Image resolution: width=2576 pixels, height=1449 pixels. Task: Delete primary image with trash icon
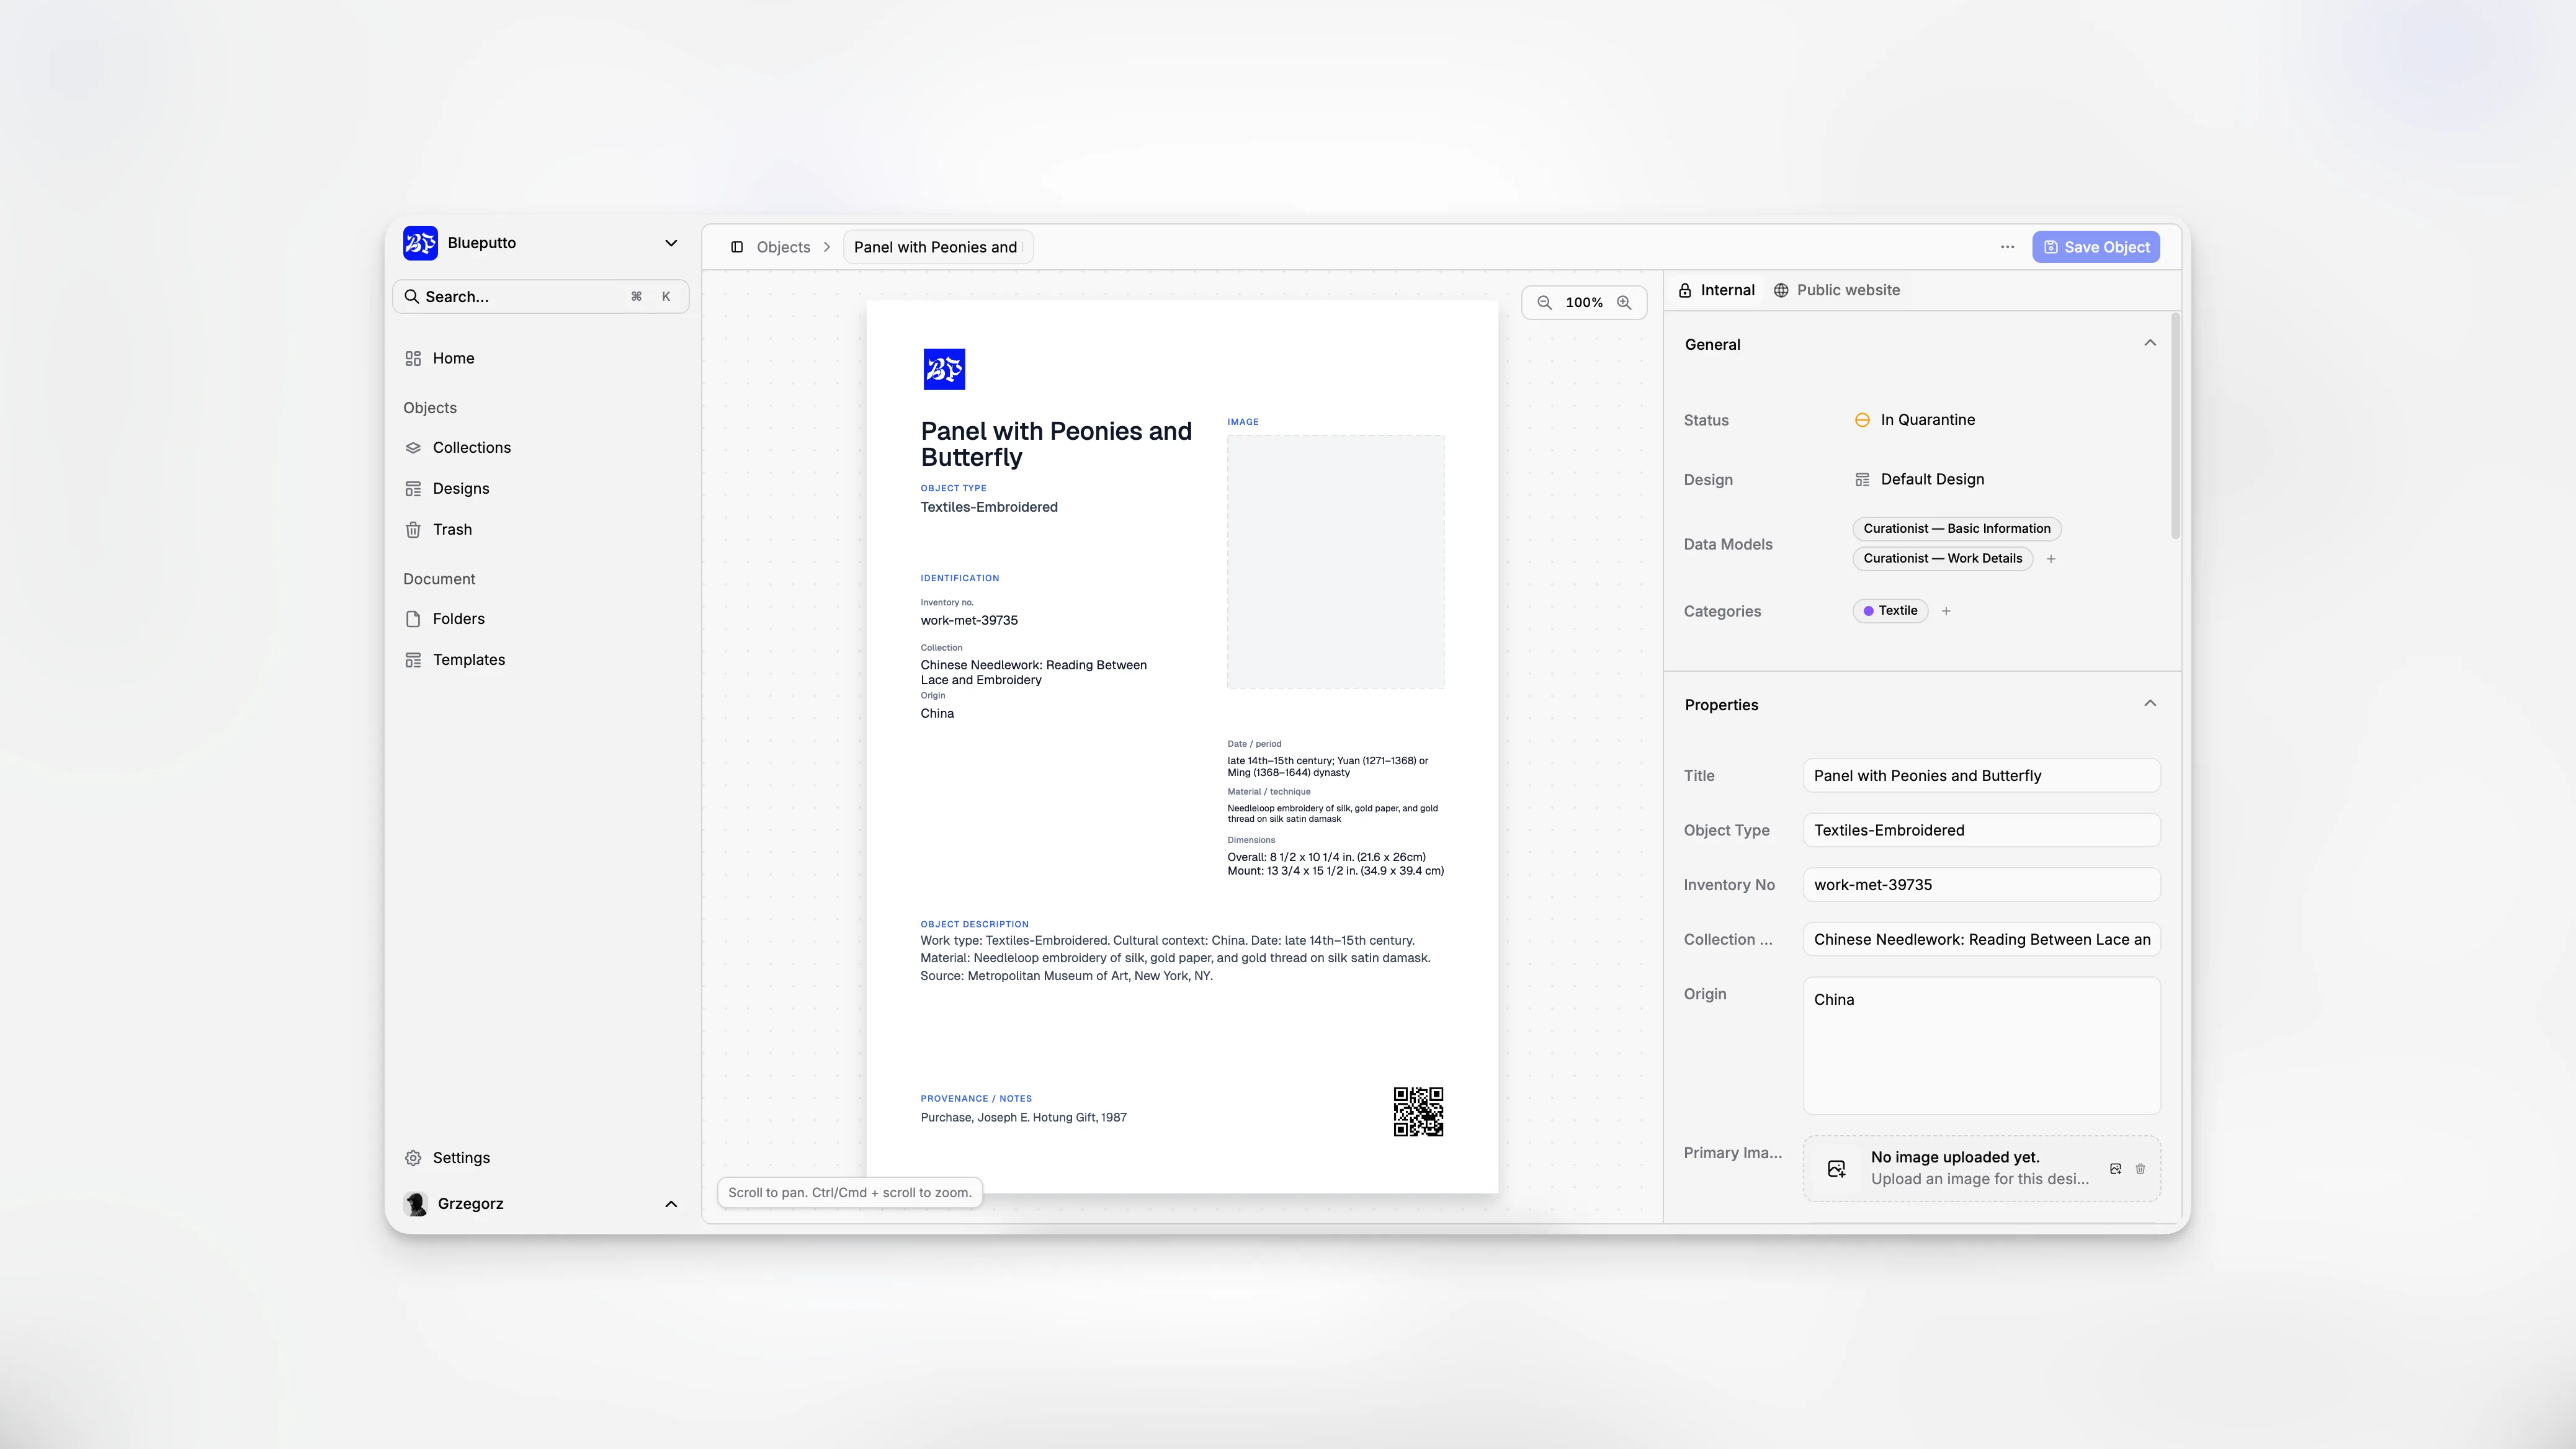coord(2140,1169)
